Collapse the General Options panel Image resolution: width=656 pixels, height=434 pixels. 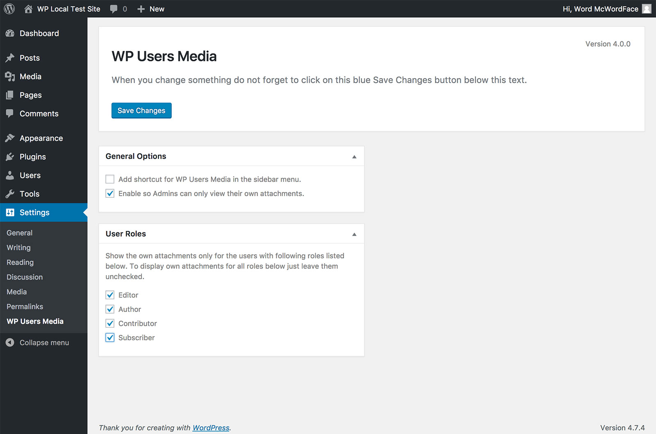point(354,157)
